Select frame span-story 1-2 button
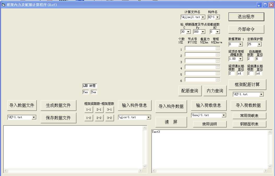The height and width of the screenshot is (176, 275). [x=88, y=118]
